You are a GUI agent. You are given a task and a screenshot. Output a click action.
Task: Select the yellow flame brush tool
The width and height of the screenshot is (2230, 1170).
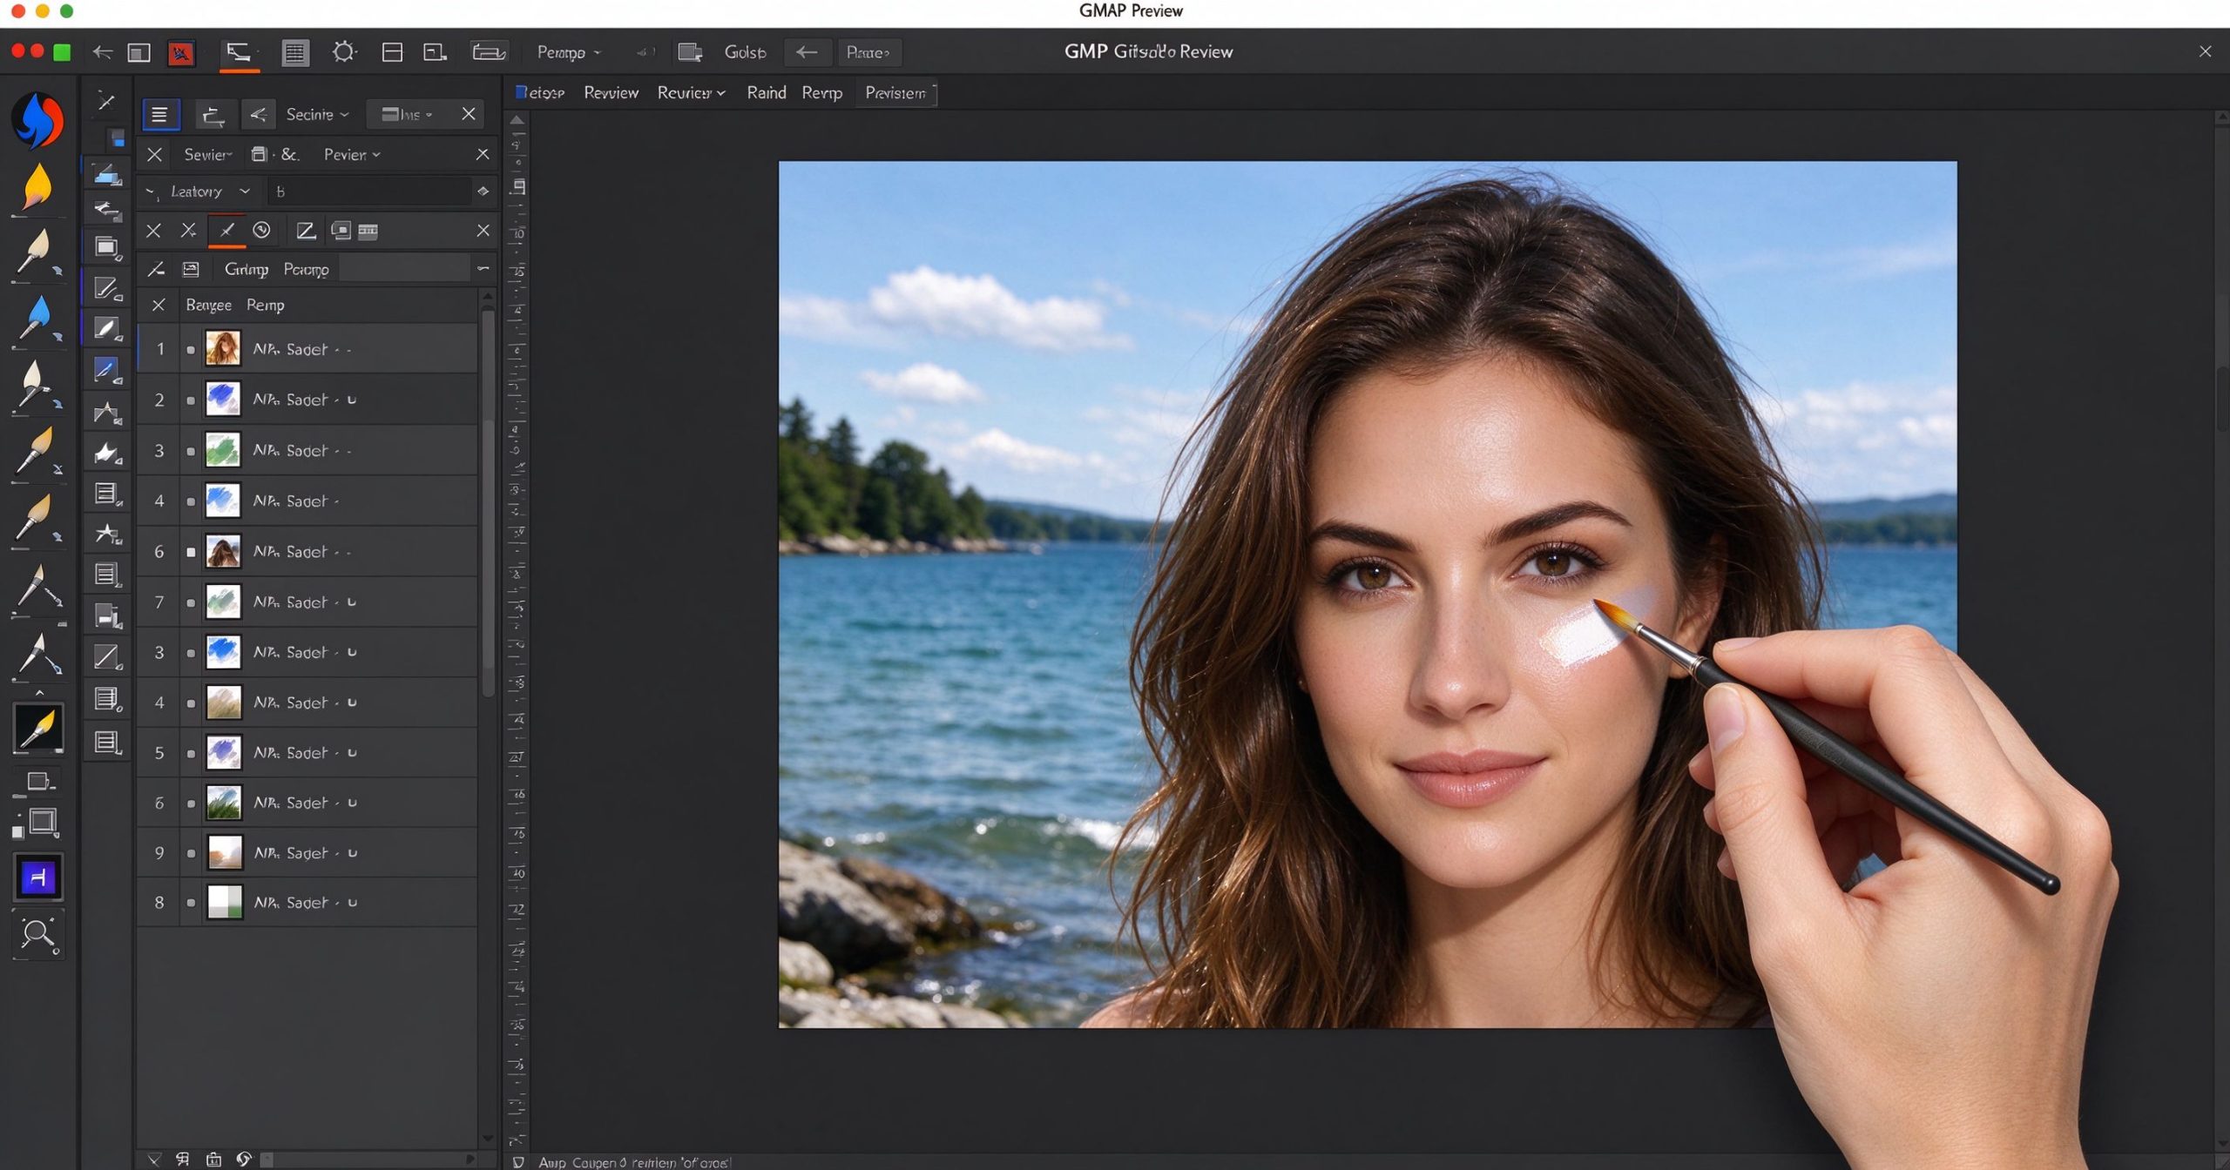point(37,187)
